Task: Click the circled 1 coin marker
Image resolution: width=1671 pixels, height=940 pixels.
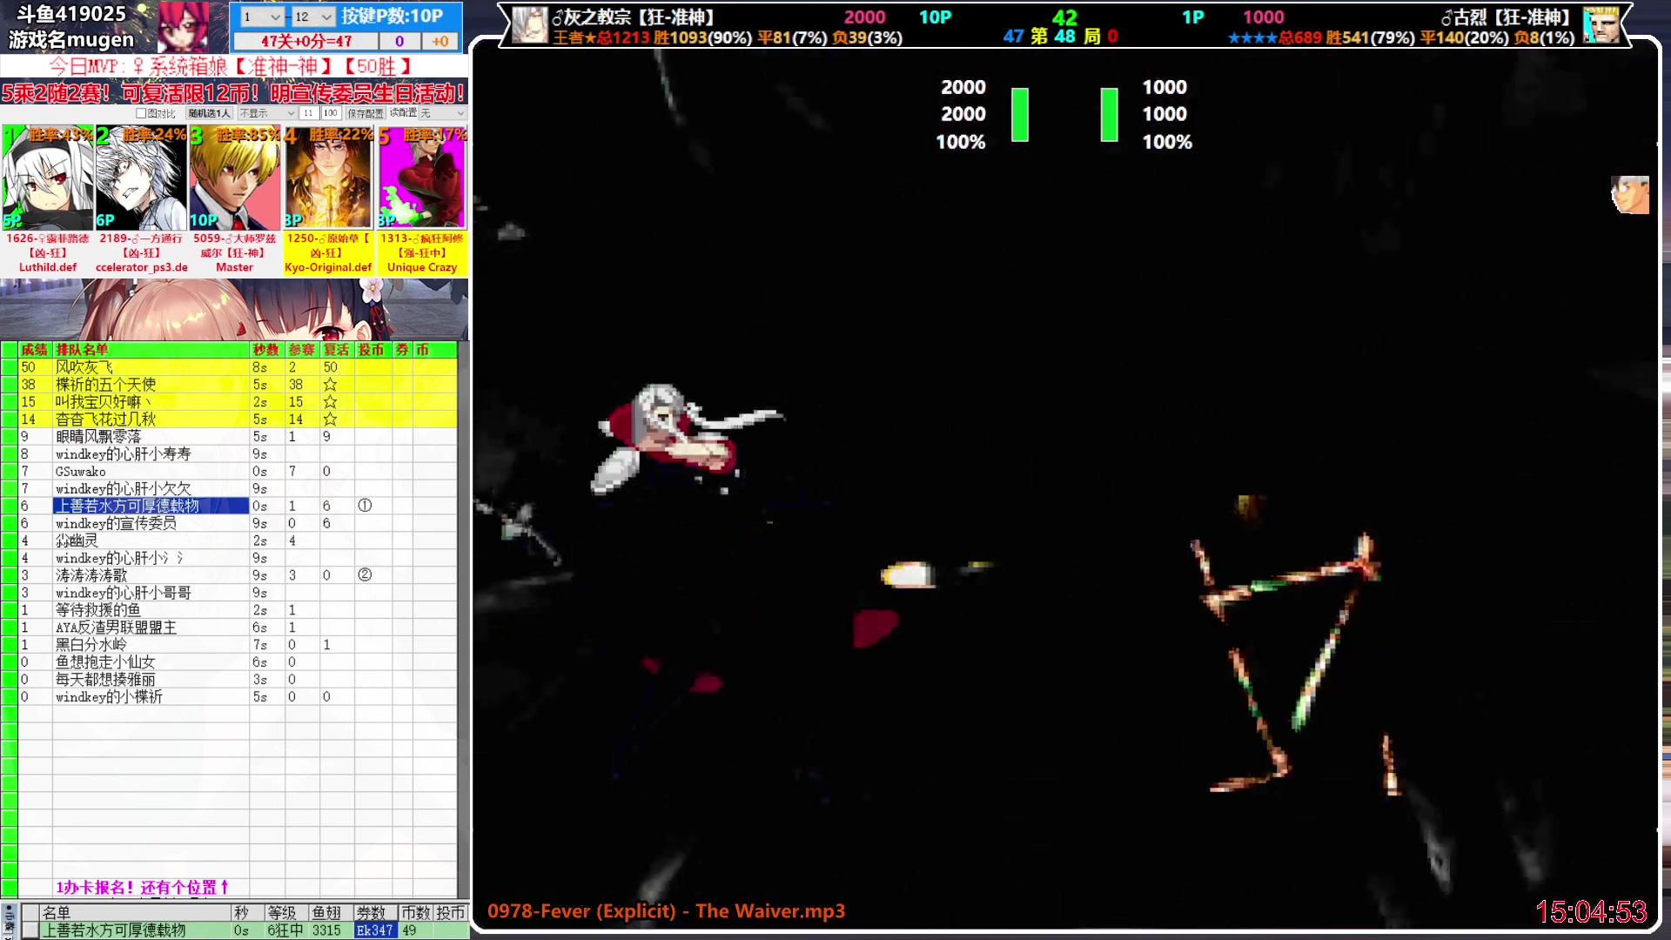Action: pyautogui.click(x=365, y=506)
